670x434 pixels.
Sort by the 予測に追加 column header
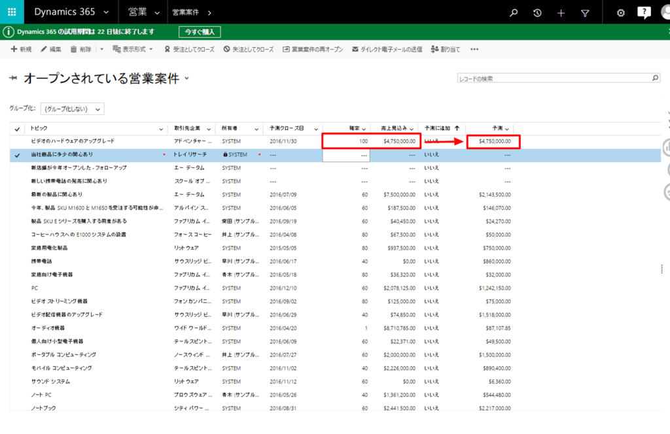tap(437, 128)
